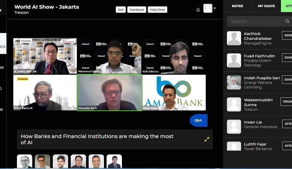Open the profile avatar menu arrow
Screen dimensions: 292x169
point(215,8)
